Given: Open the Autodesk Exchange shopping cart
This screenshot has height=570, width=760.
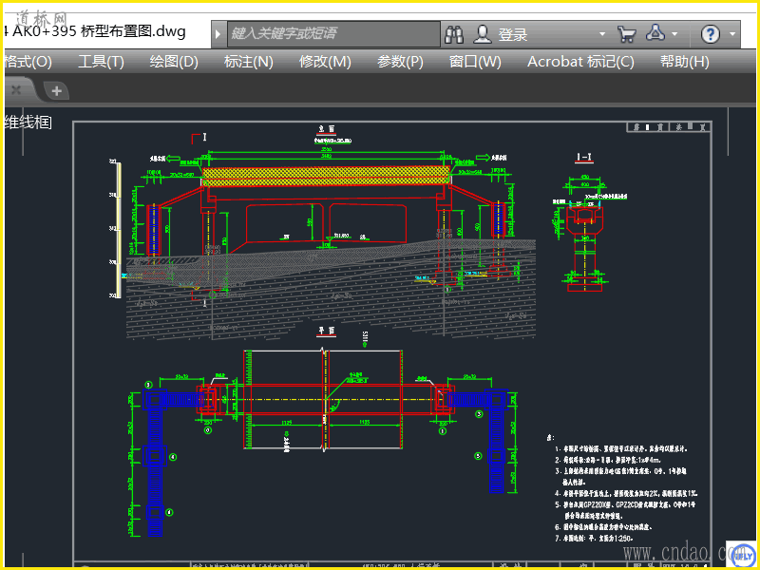Looking at the screenshot, I should tap(626, 34).
